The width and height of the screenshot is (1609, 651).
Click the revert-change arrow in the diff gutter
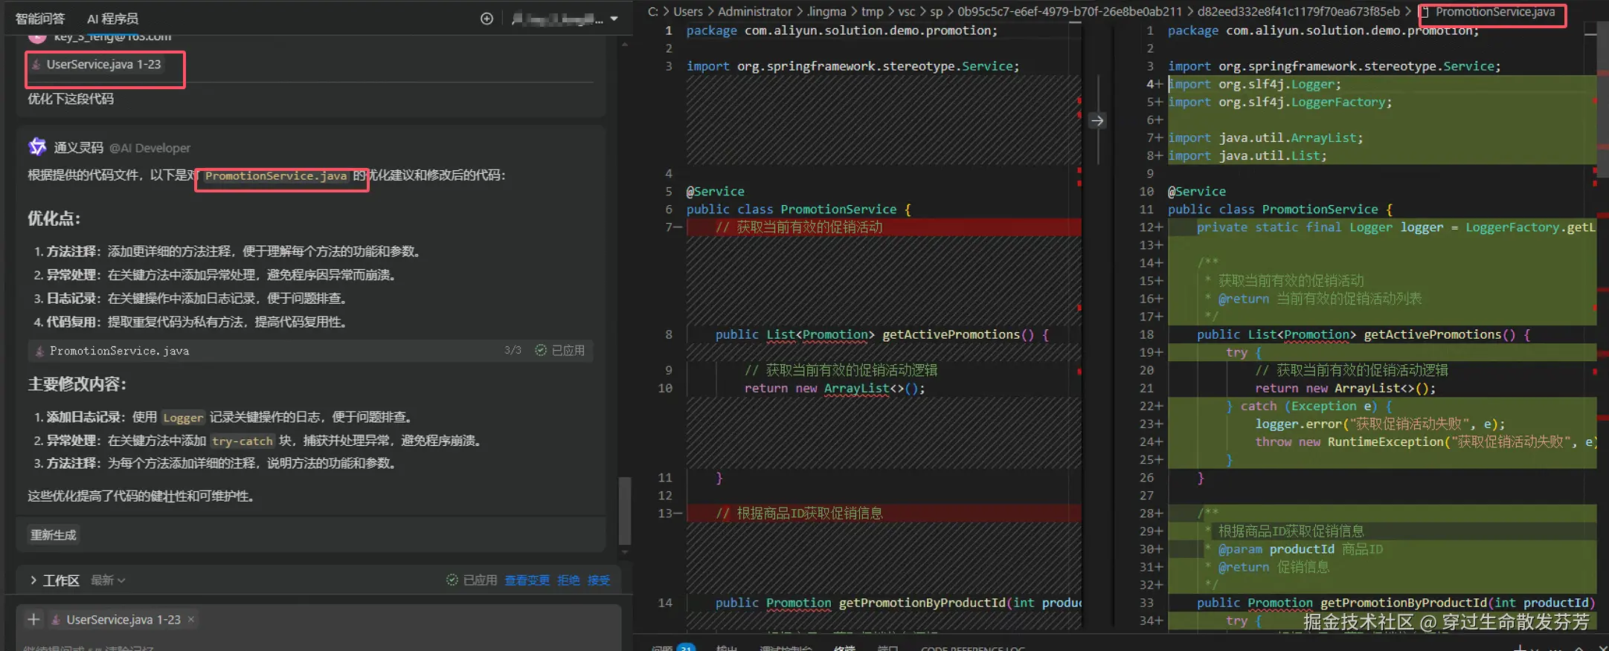coord(1096,120)
